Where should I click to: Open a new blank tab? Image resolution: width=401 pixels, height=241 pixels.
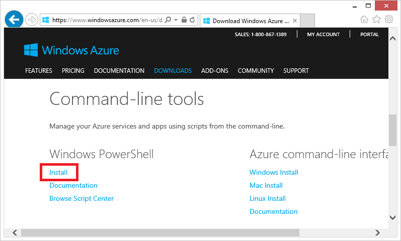(x=307, y=21)
